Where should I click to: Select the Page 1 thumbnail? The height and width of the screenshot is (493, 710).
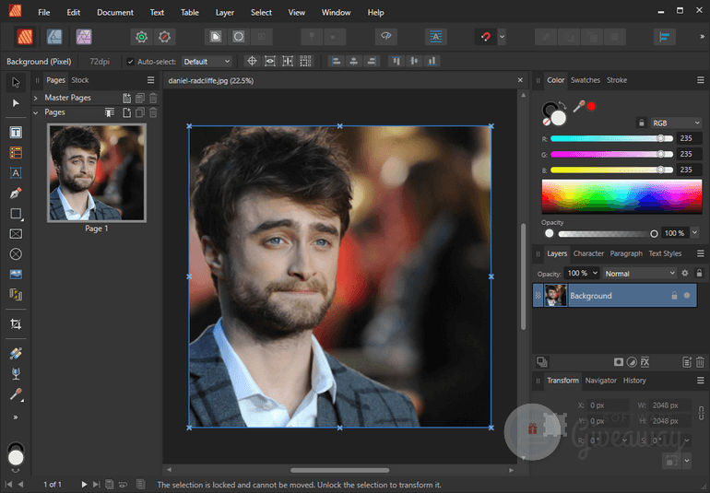(x=97, y=173)
